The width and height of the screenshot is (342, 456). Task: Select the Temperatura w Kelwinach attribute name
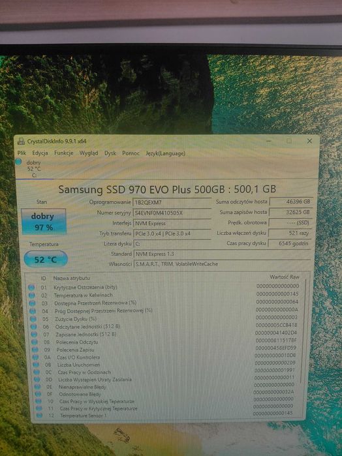pyautogui.click(x=84, y=295)
